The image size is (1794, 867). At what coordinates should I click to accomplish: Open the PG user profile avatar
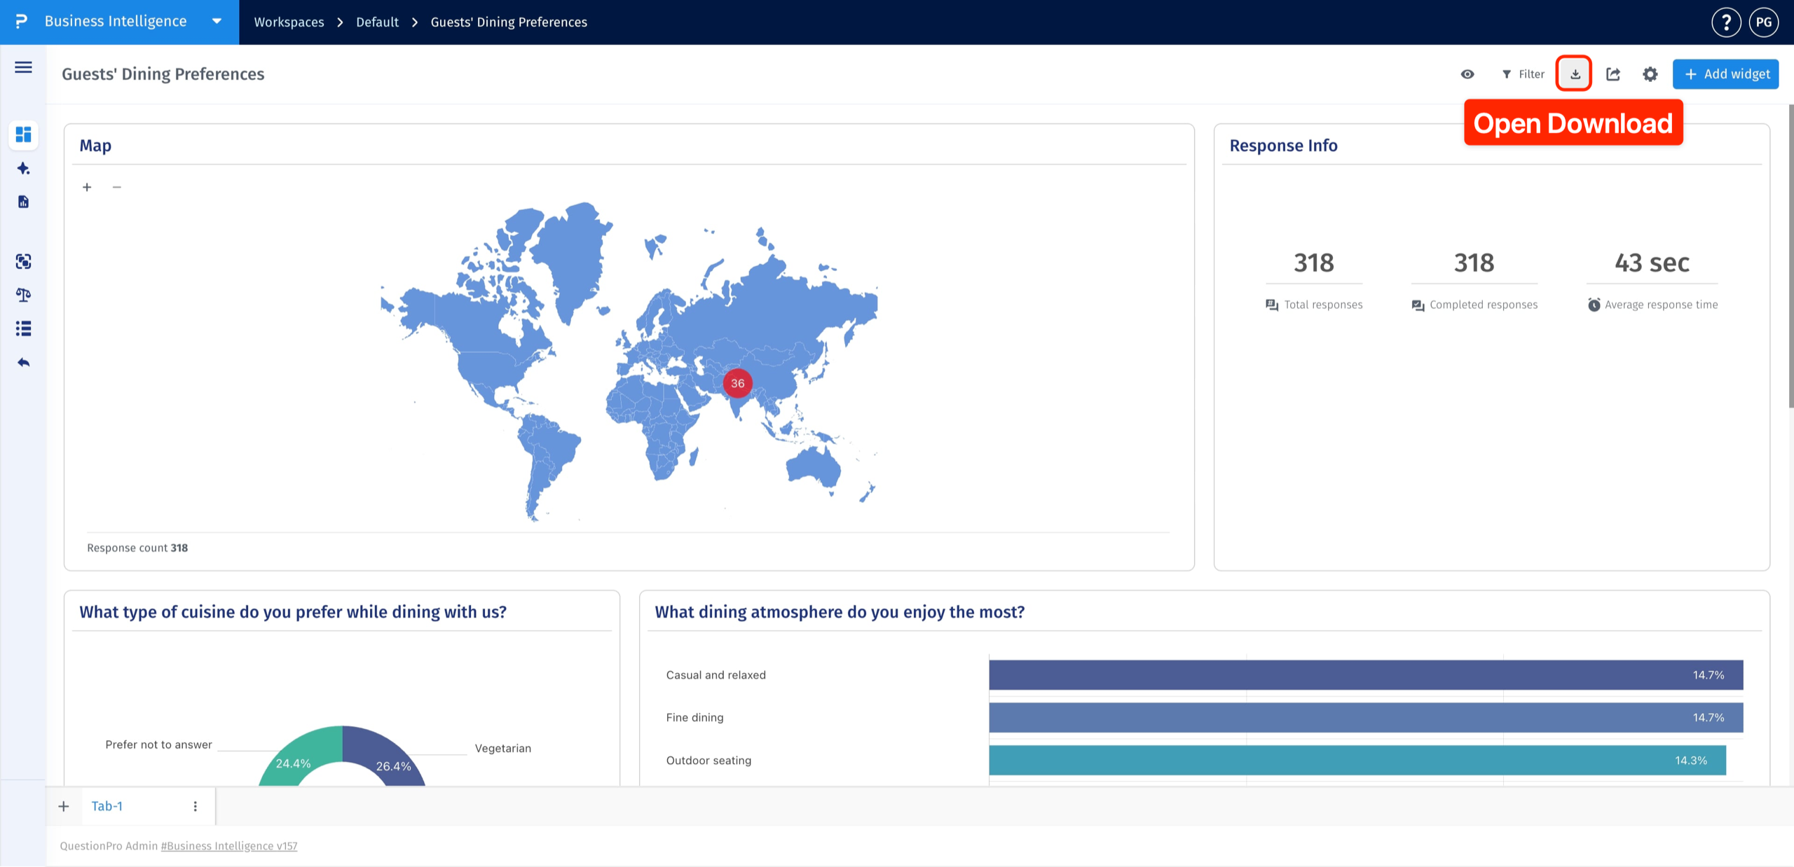coord(1764,22)
